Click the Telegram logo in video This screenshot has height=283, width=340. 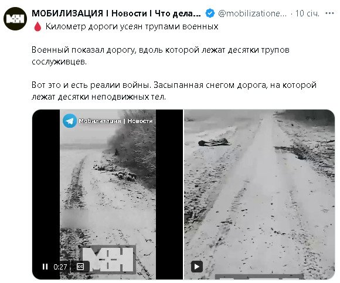pos(70,121)
